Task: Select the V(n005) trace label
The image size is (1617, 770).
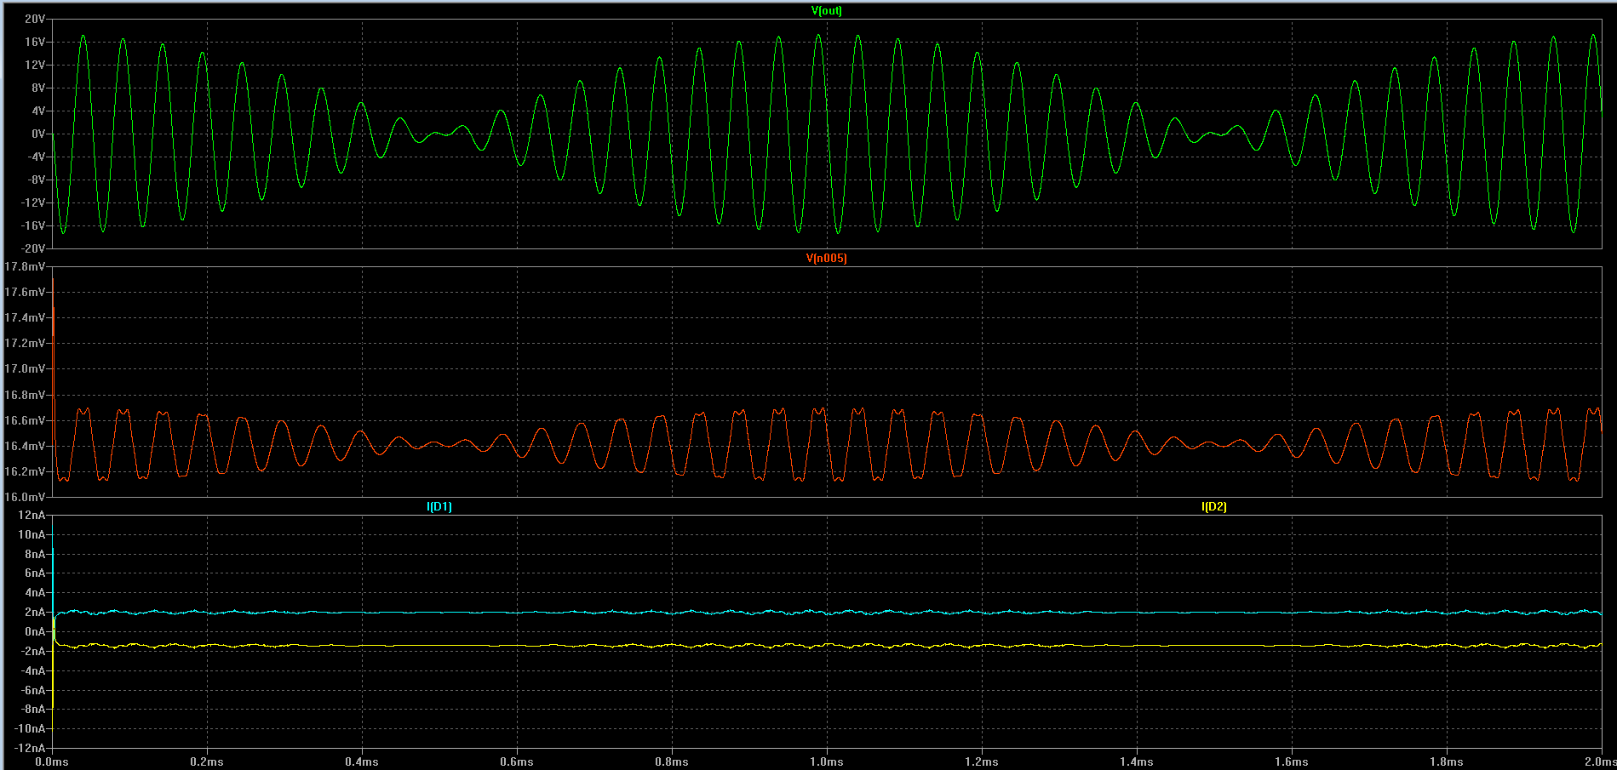Action: pos(826,259)
